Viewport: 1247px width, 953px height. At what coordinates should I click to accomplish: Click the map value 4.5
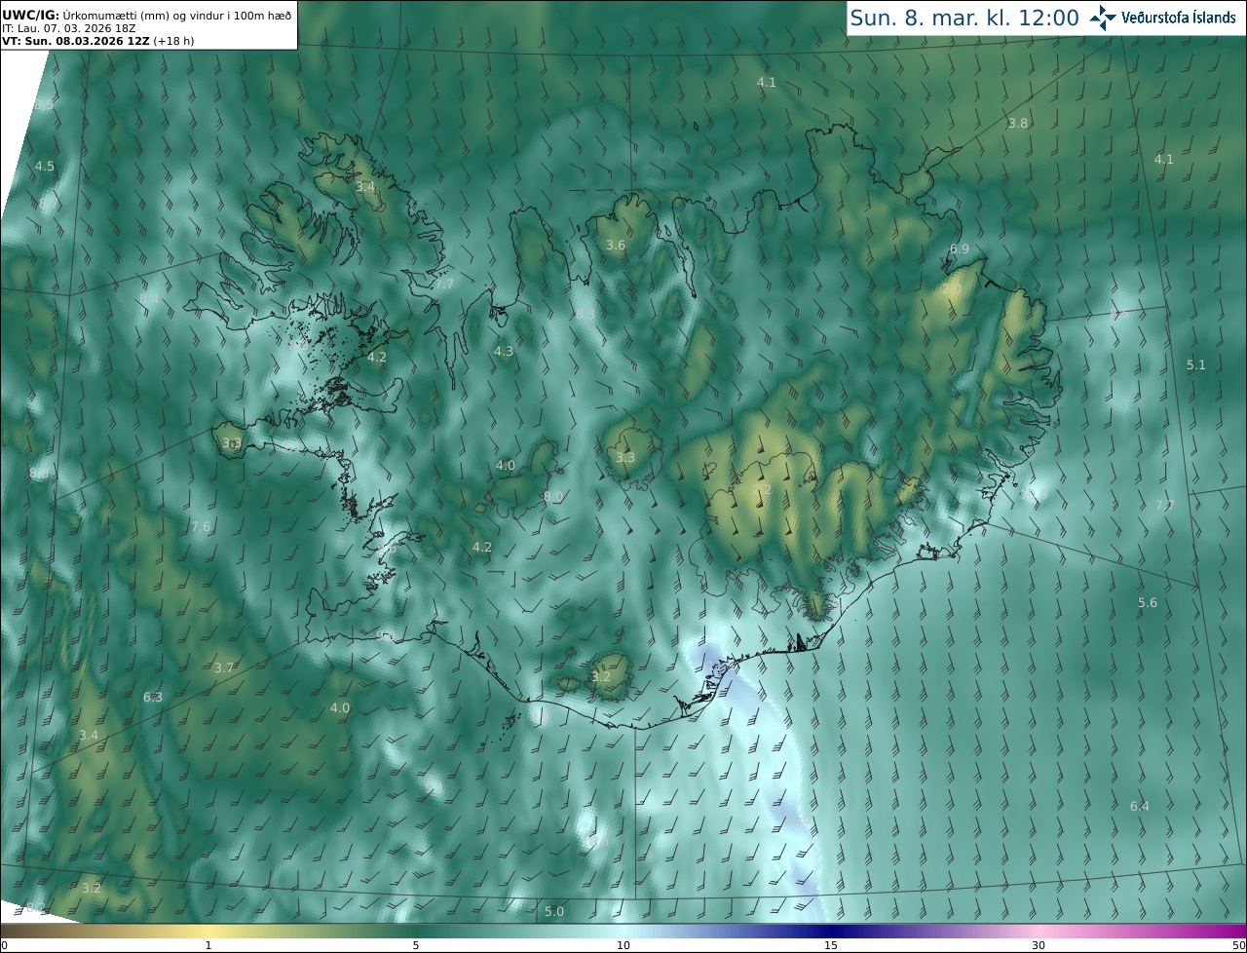45,166
